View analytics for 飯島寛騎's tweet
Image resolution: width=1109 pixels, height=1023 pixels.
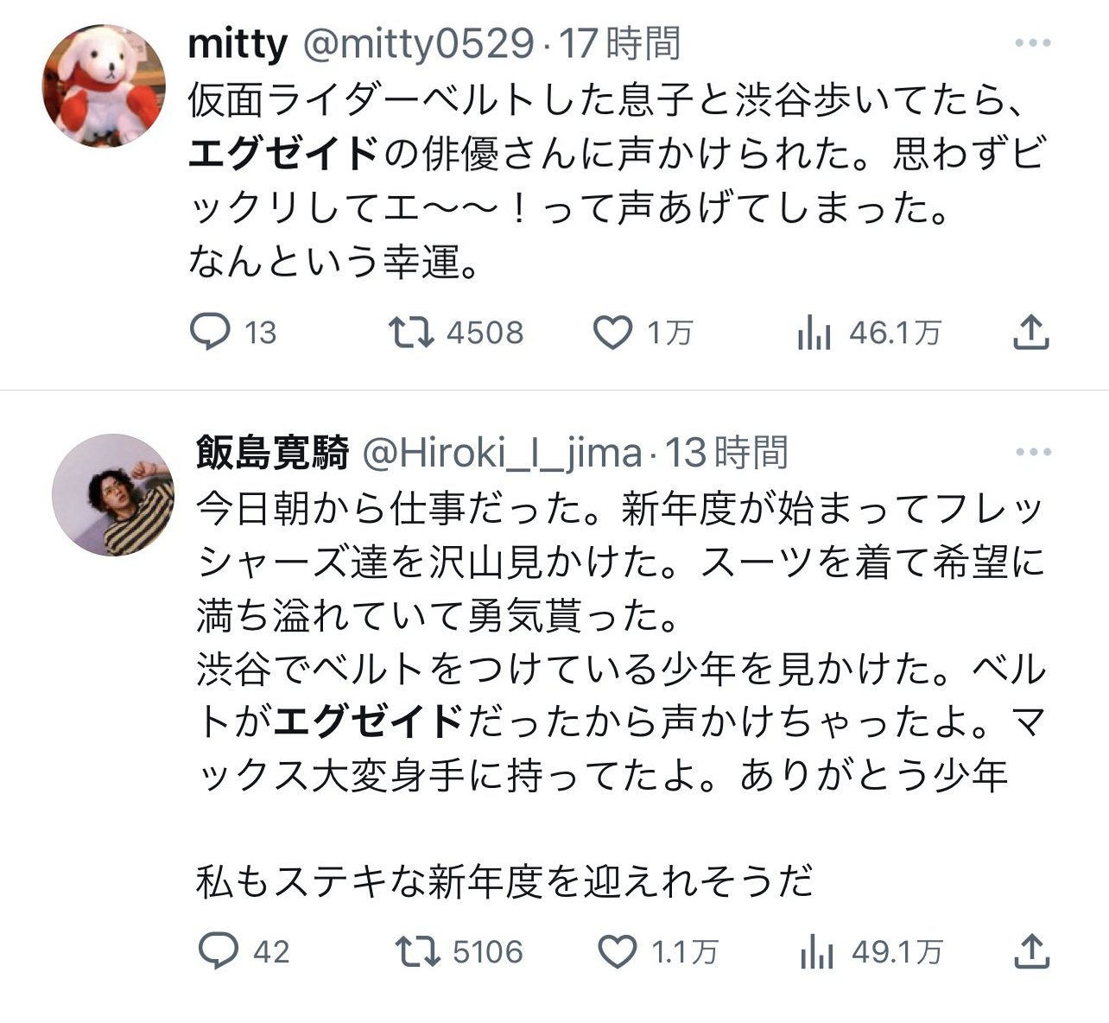click(x=817, y=952)
